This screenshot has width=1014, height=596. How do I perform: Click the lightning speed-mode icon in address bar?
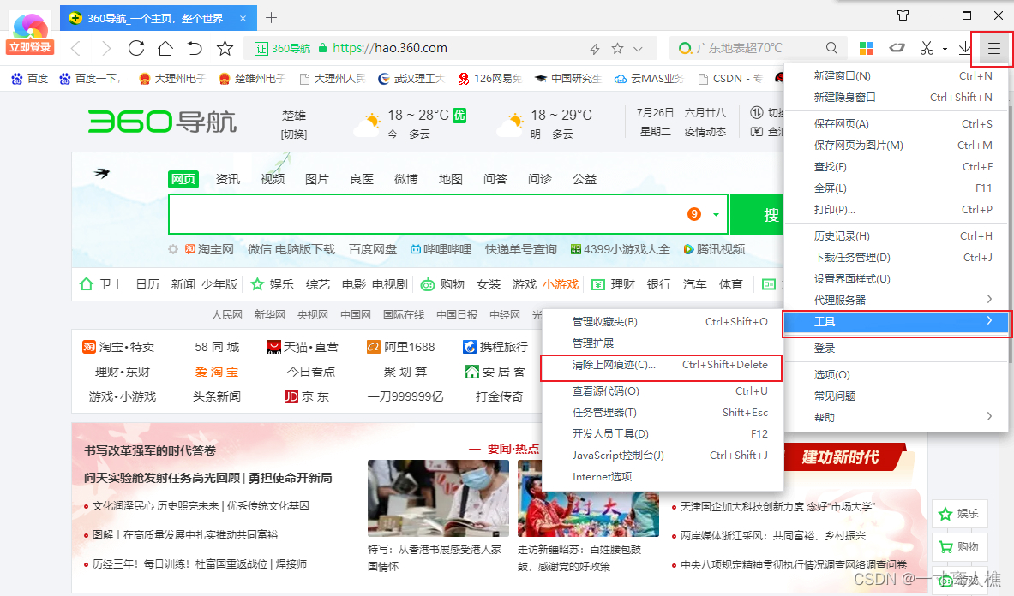pyautogui.click(x=595, y=49)
